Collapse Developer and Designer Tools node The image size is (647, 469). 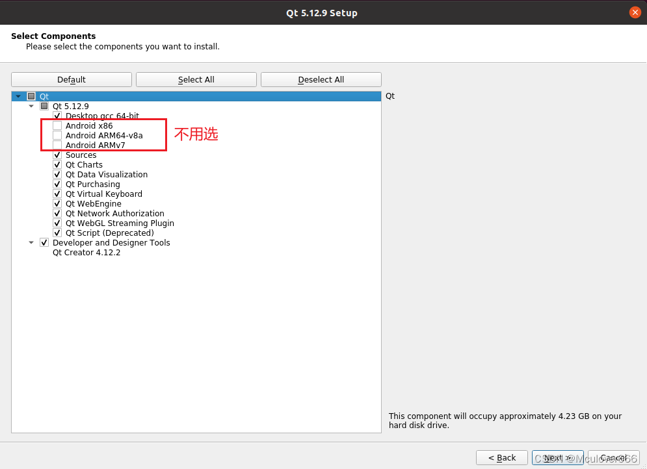[x=31, y=242]
